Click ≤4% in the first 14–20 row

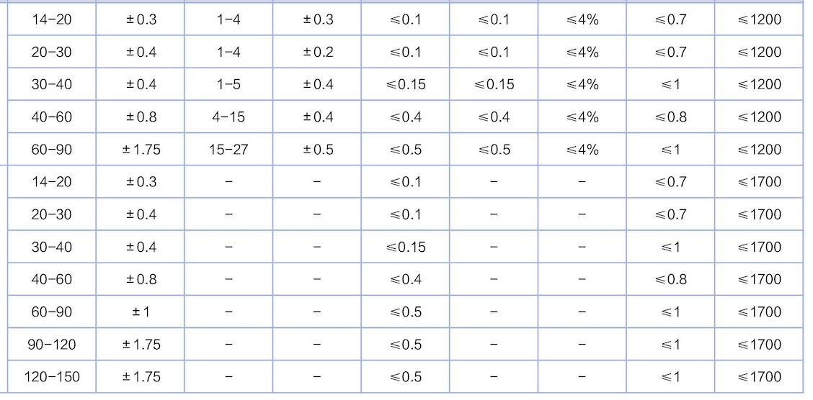[x=582, y=19]
